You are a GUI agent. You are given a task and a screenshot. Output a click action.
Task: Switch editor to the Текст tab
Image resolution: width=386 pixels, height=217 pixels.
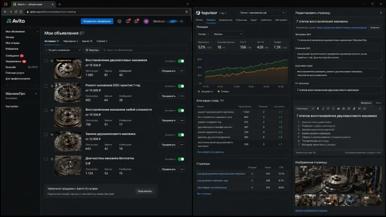click(378, 103)
